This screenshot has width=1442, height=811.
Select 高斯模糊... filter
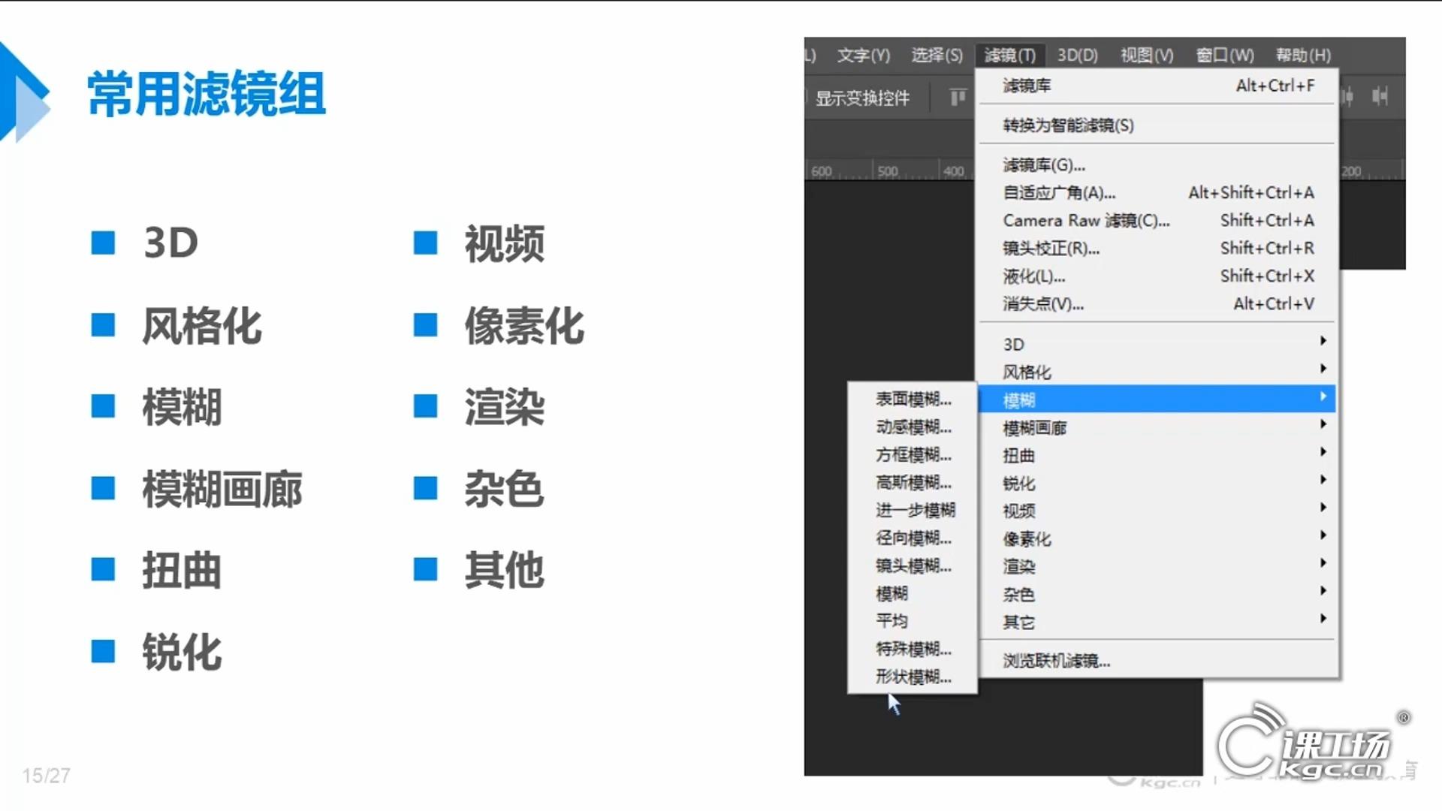coord(913,482)
